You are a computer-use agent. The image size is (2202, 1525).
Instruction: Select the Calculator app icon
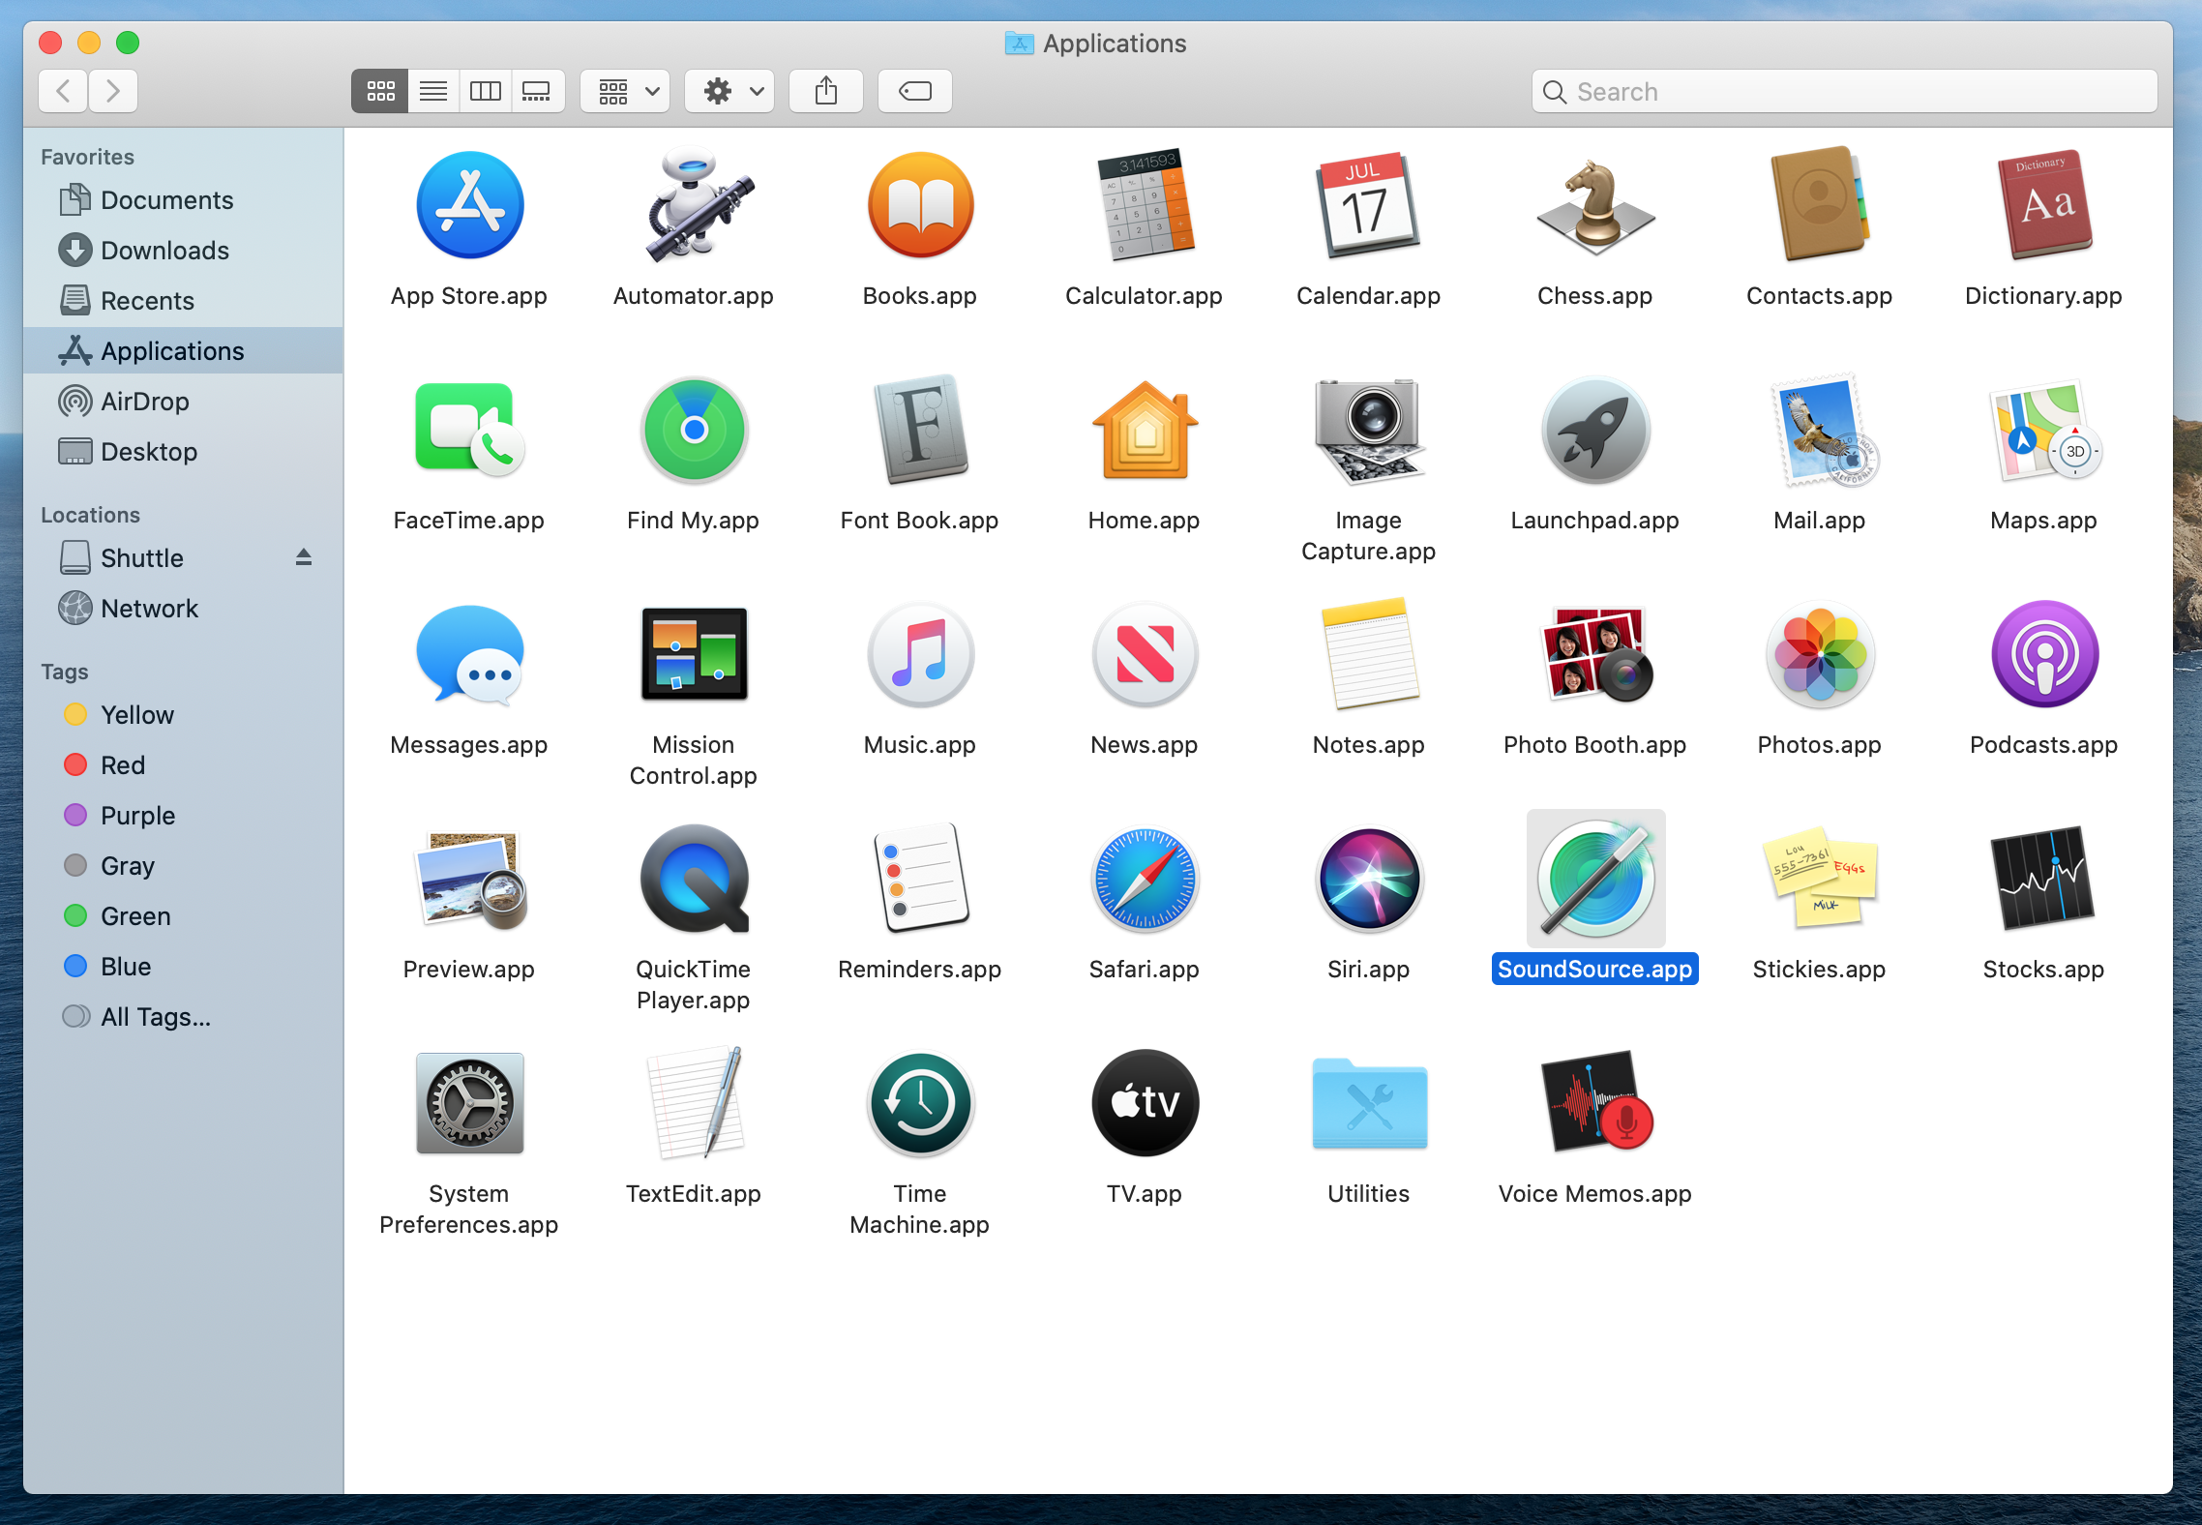1145,204
